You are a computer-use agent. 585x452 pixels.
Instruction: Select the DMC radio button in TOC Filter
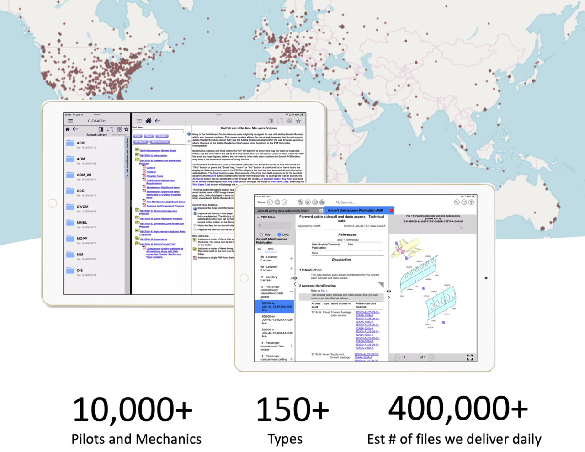tap(279, 234)
